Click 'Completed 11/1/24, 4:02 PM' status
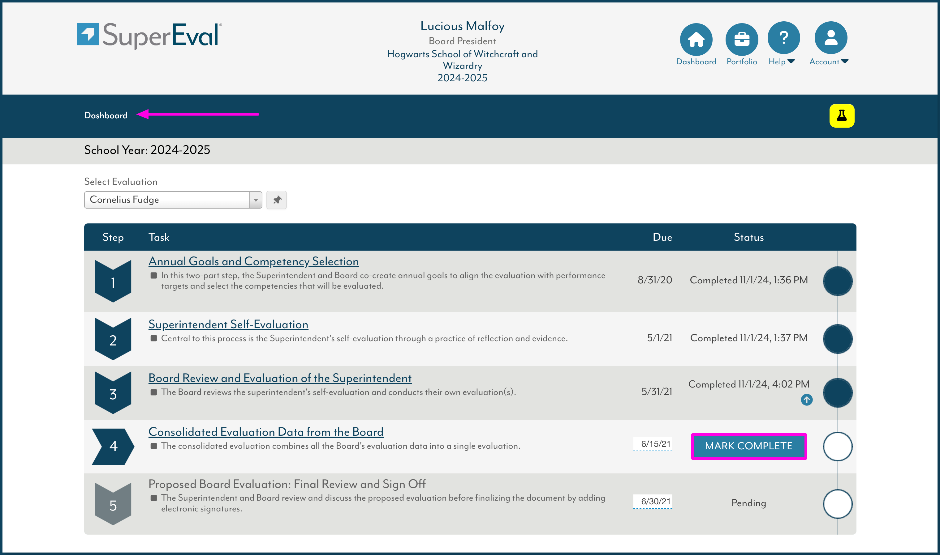This screenshot has width=940, height=555. point(748,384)
